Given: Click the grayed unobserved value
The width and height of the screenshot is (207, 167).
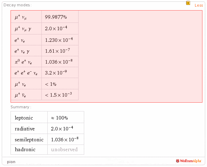Looking at the screenshot, I should coord(64,149).
